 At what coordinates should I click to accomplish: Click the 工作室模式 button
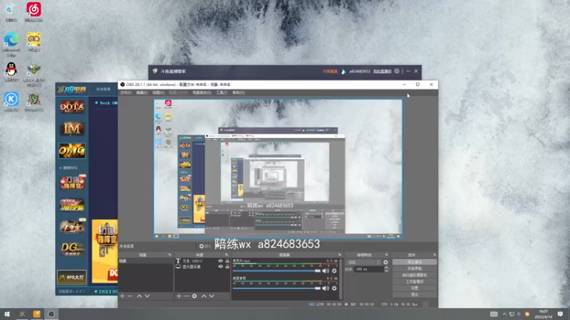click(415, 282)
